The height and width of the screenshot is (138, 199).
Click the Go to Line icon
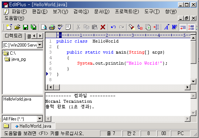click(156, 27)
